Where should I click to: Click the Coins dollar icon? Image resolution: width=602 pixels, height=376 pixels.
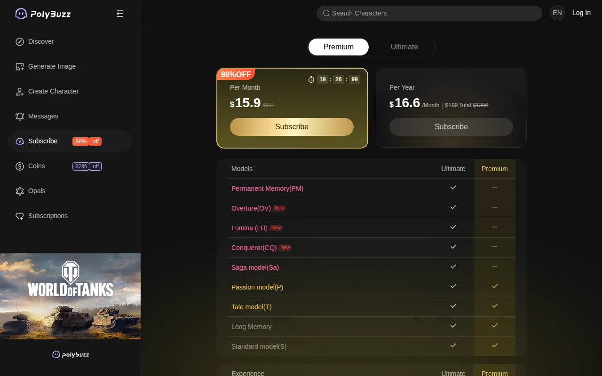click(x=20, y=166)
